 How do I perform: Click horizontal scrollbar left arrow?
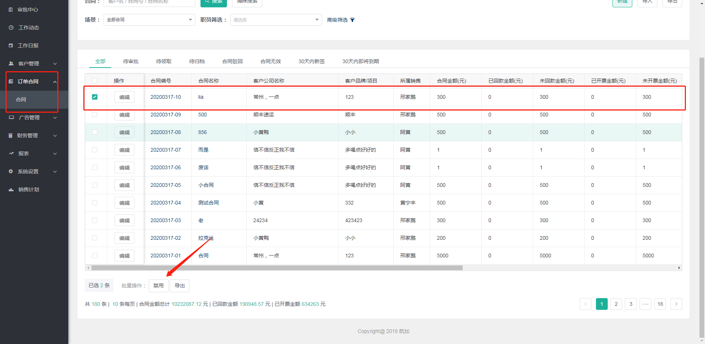(x=88, y=268)
